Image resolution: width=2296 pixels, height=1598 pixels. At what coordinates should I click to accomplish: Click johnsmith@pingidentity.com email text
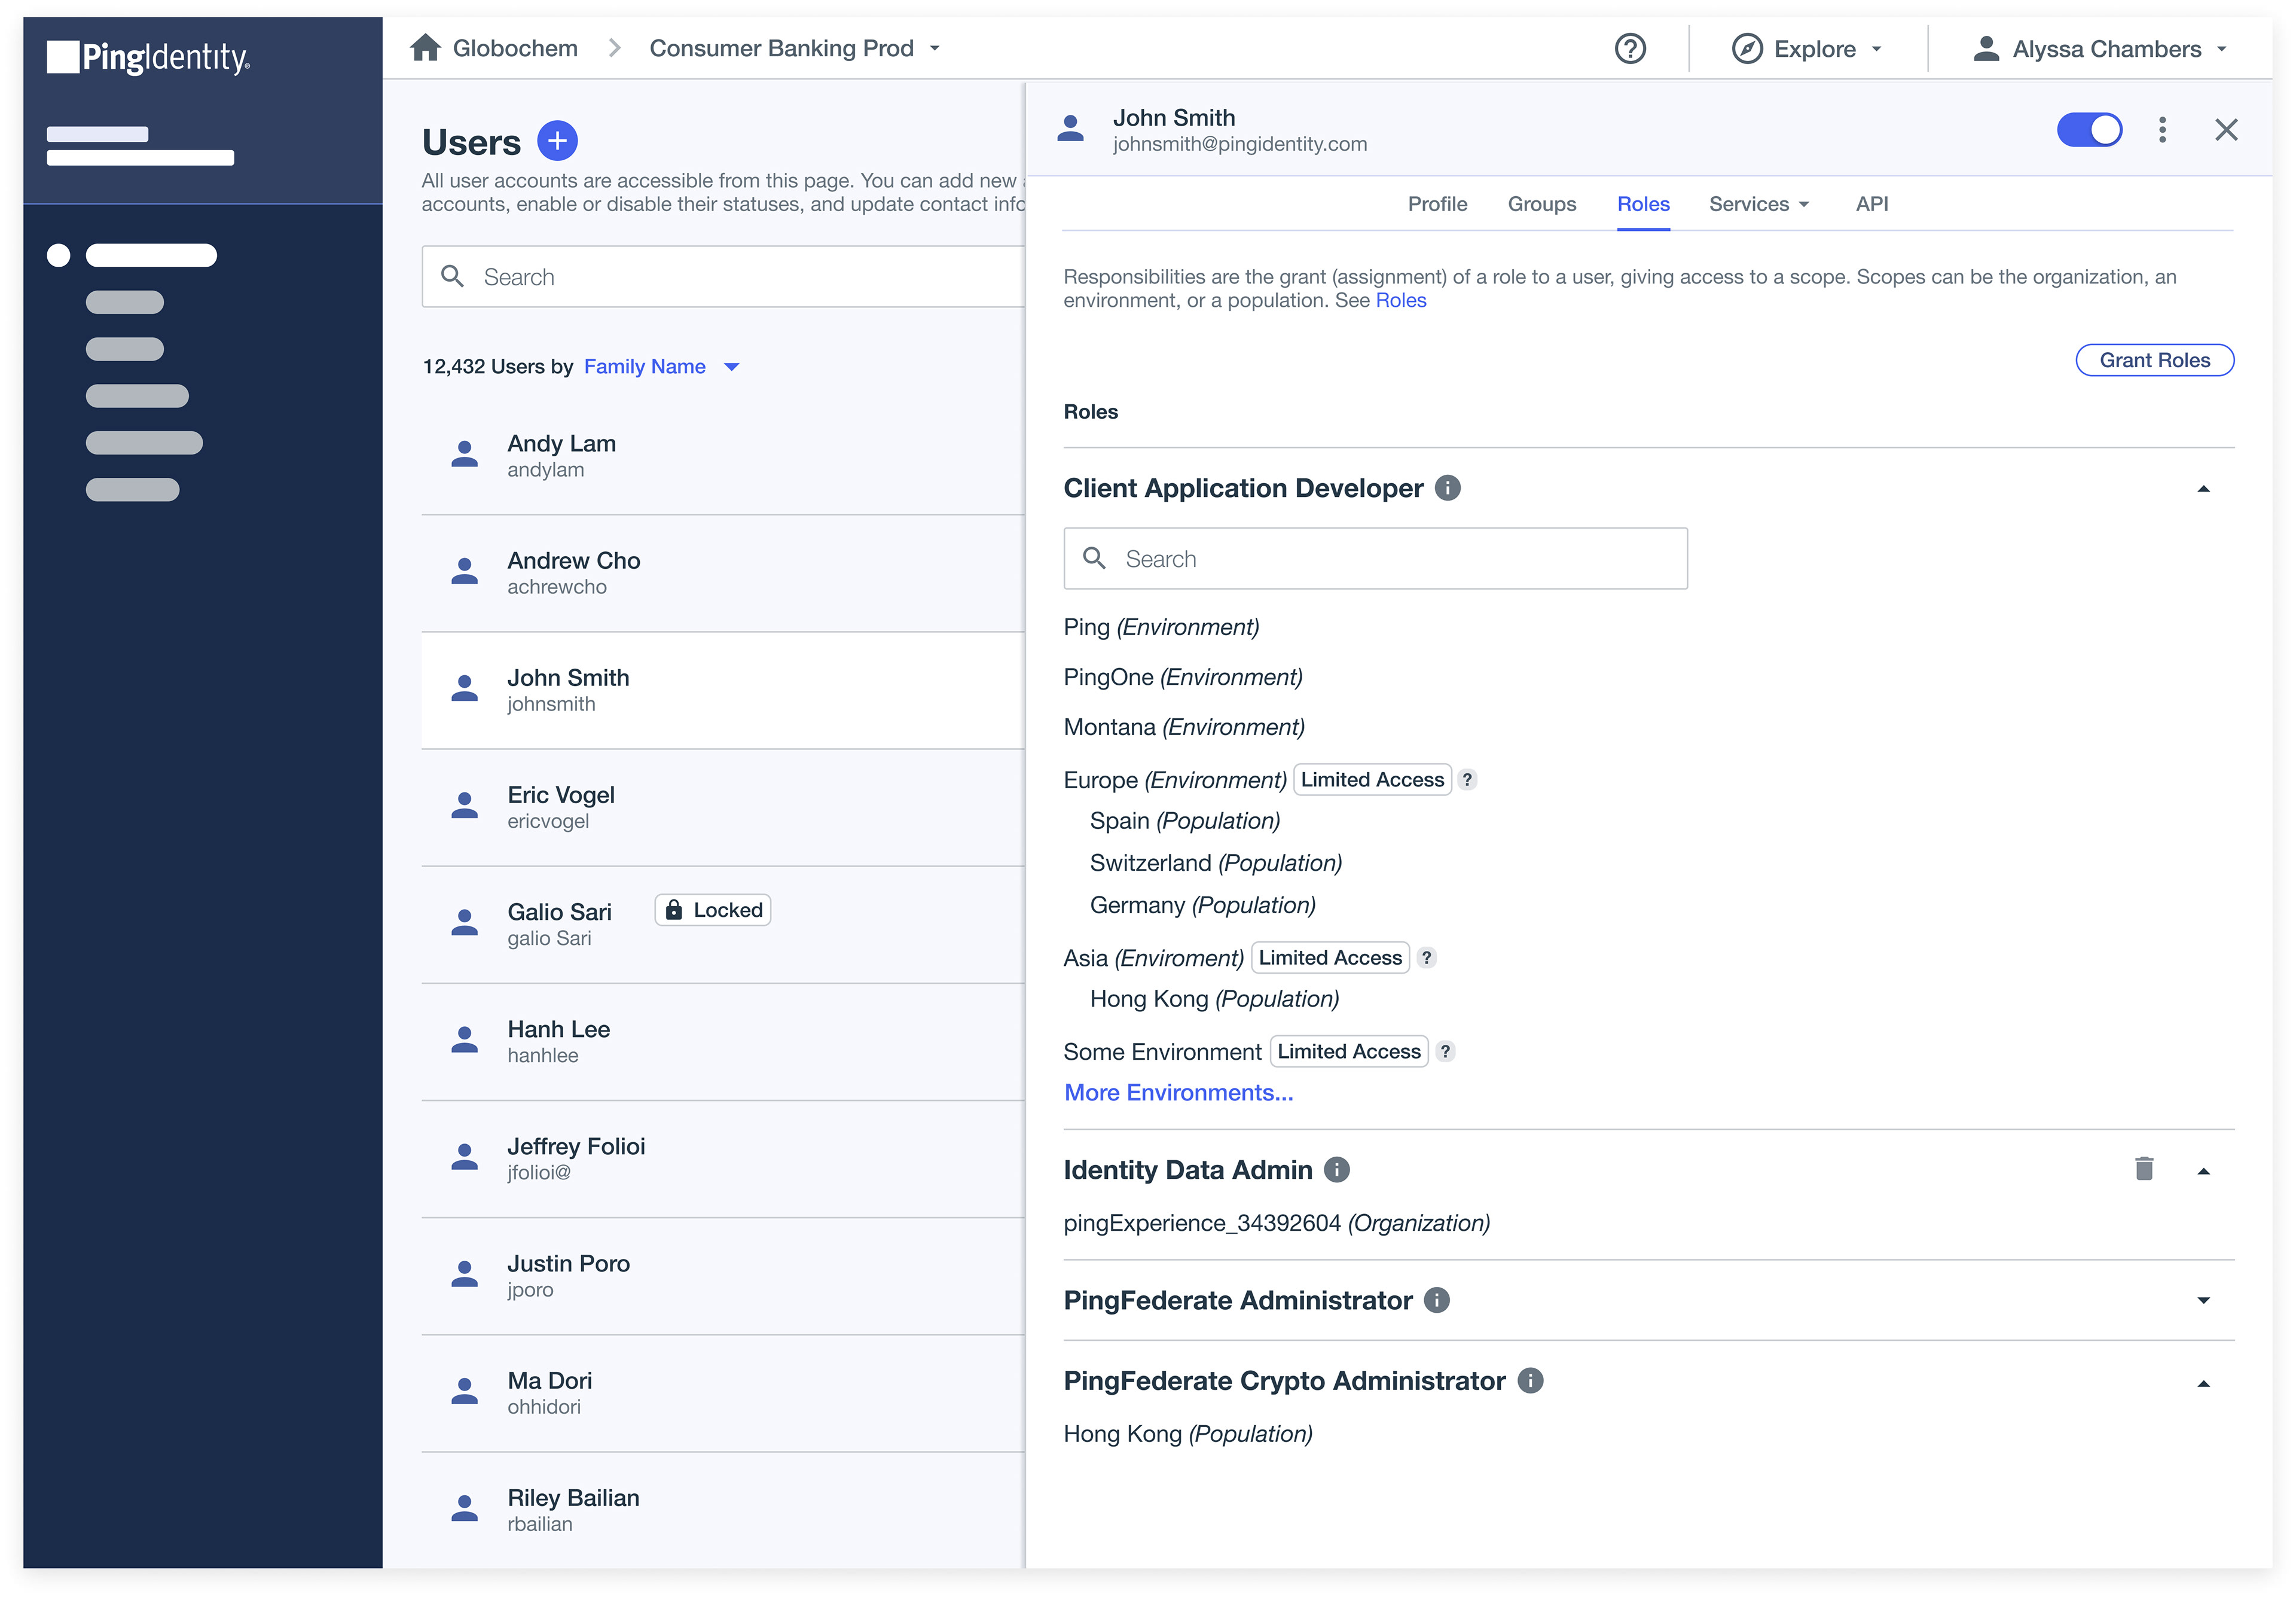[x=1240, y=144]
